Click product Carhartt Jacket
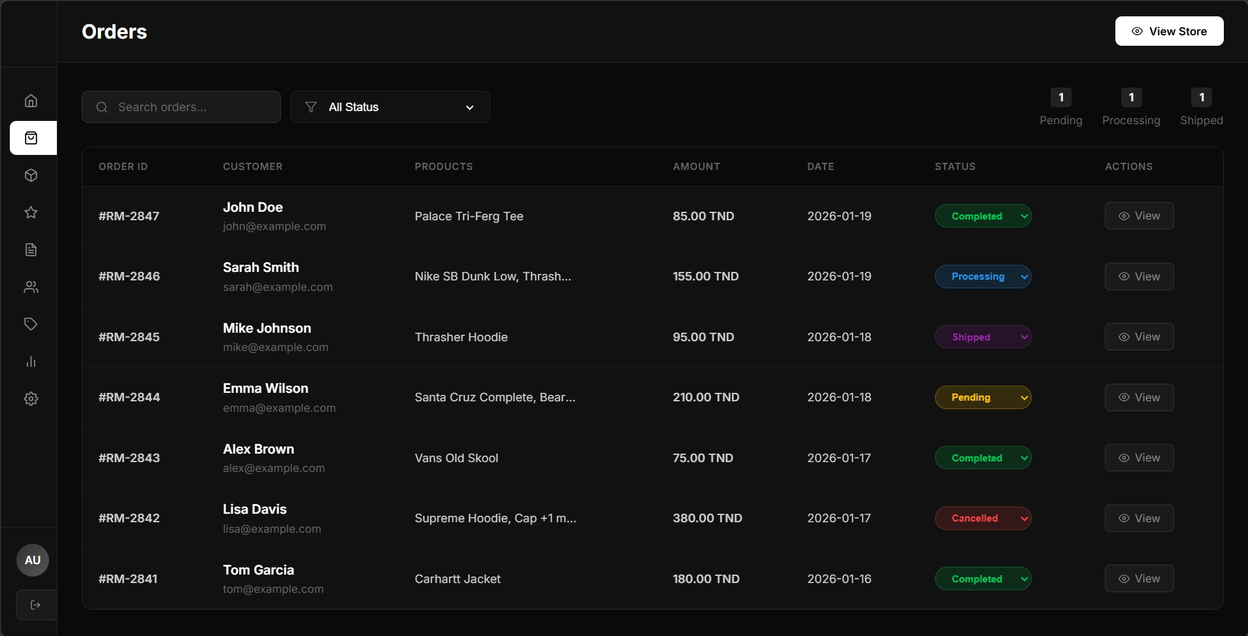The image size is (1248, 636). click(x=458, y=579)
